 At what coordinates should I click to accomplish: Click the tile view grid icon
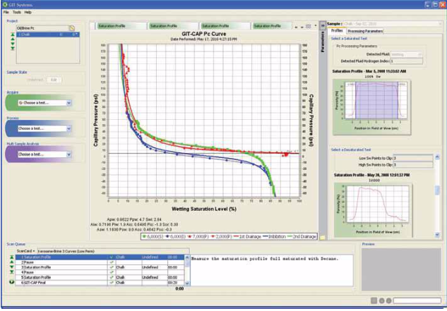[308, 26]
